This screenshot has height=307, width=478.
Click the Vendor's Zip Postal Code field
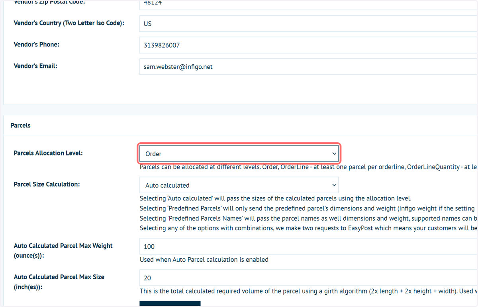pos(309,4)
